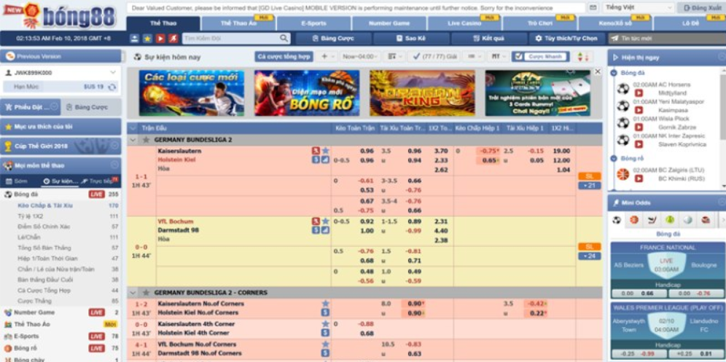Image resolution: width=726 pixels, height=362 pixels.
Task: Select the basketball icon in Mini Odds
Action: click(634, 219)
